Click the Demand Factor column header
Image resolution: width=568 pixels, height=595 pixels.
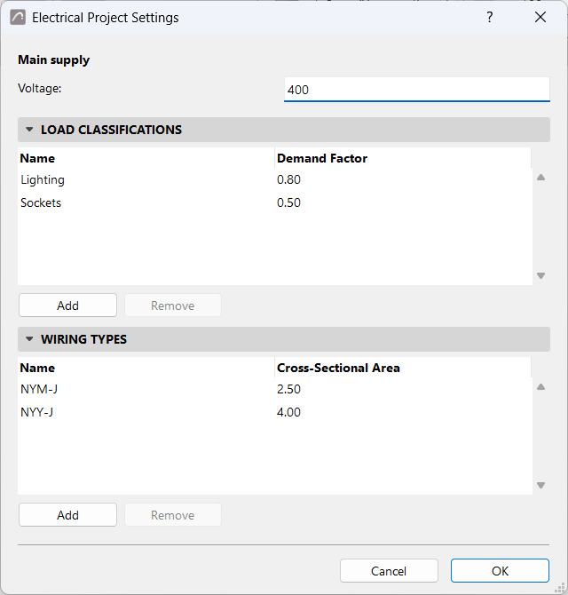point(403,158)
